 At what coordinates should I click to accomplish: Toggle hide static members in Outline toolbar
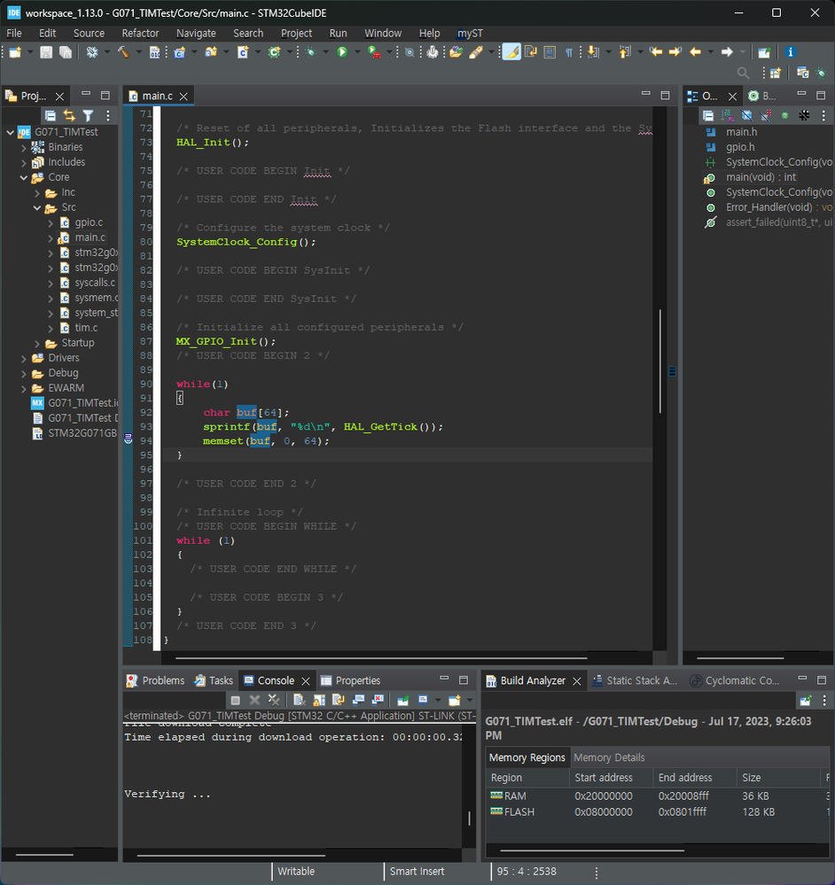coord(766,116)
